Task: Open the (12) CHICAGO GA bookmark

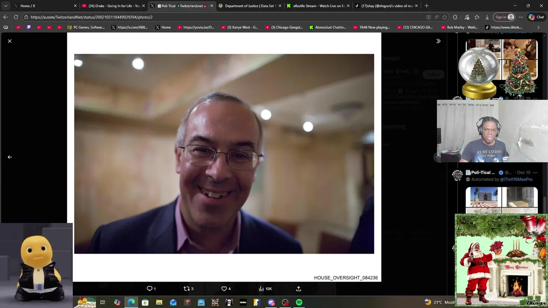Action: point(415,27)
